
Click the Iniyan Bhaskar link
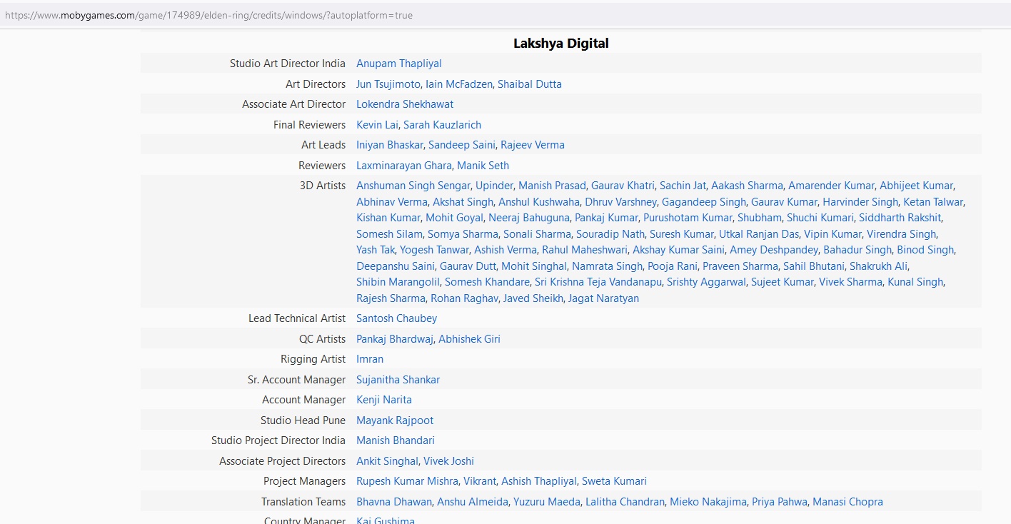coord(390,145)
